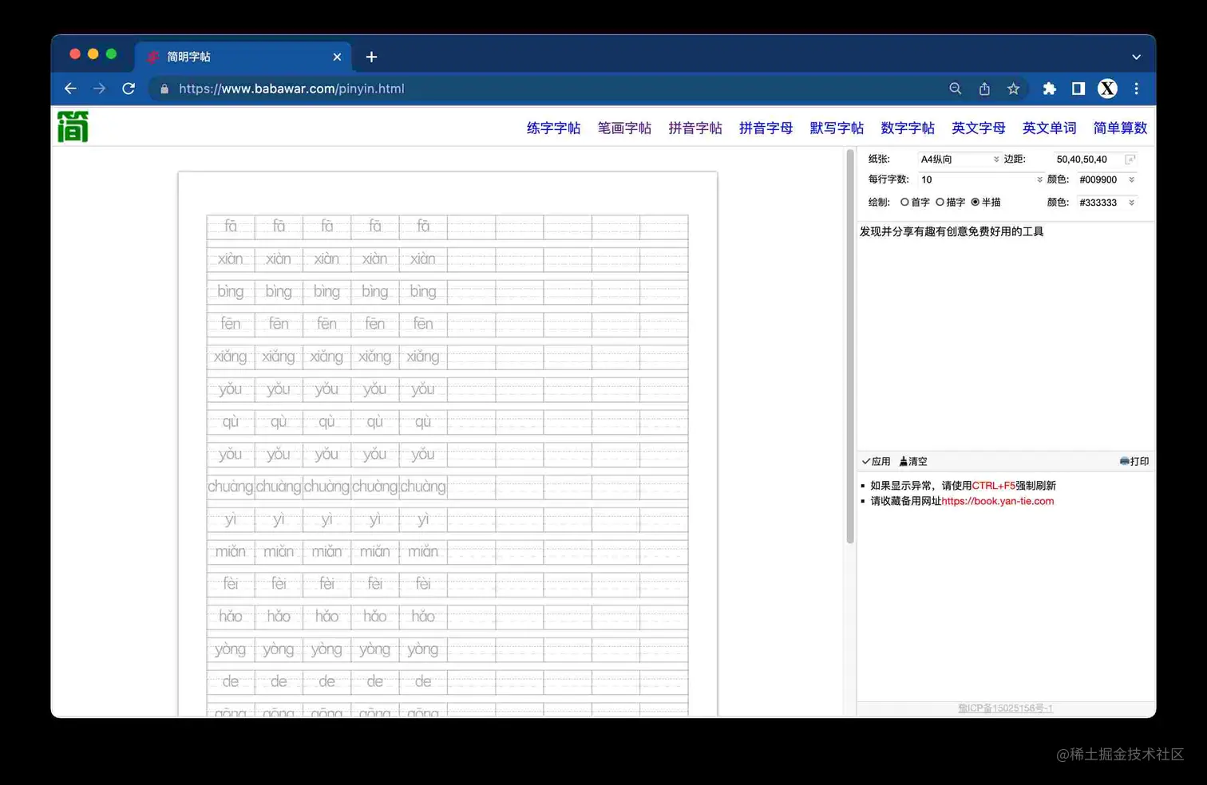
Task: Open the 拼音字母 menu item
Action: click(x=766, y=128)
